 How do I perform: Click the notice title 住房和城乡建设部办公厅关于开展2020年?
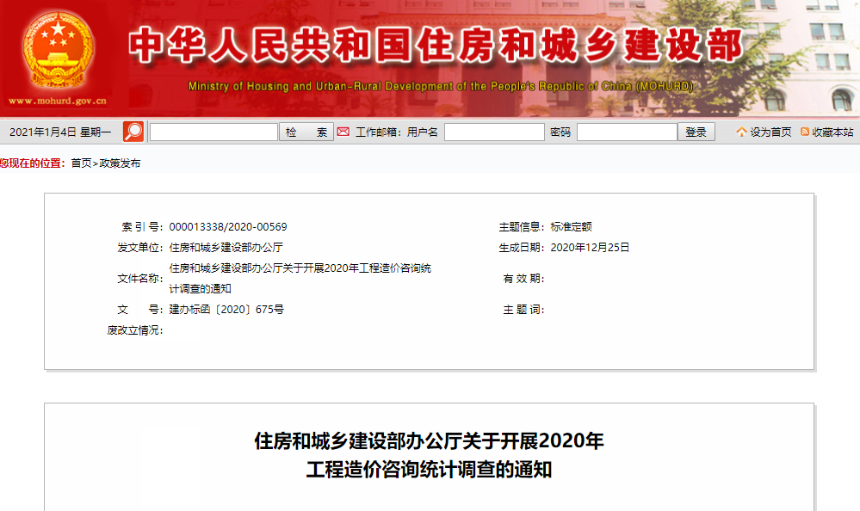[x=428, y=440]
